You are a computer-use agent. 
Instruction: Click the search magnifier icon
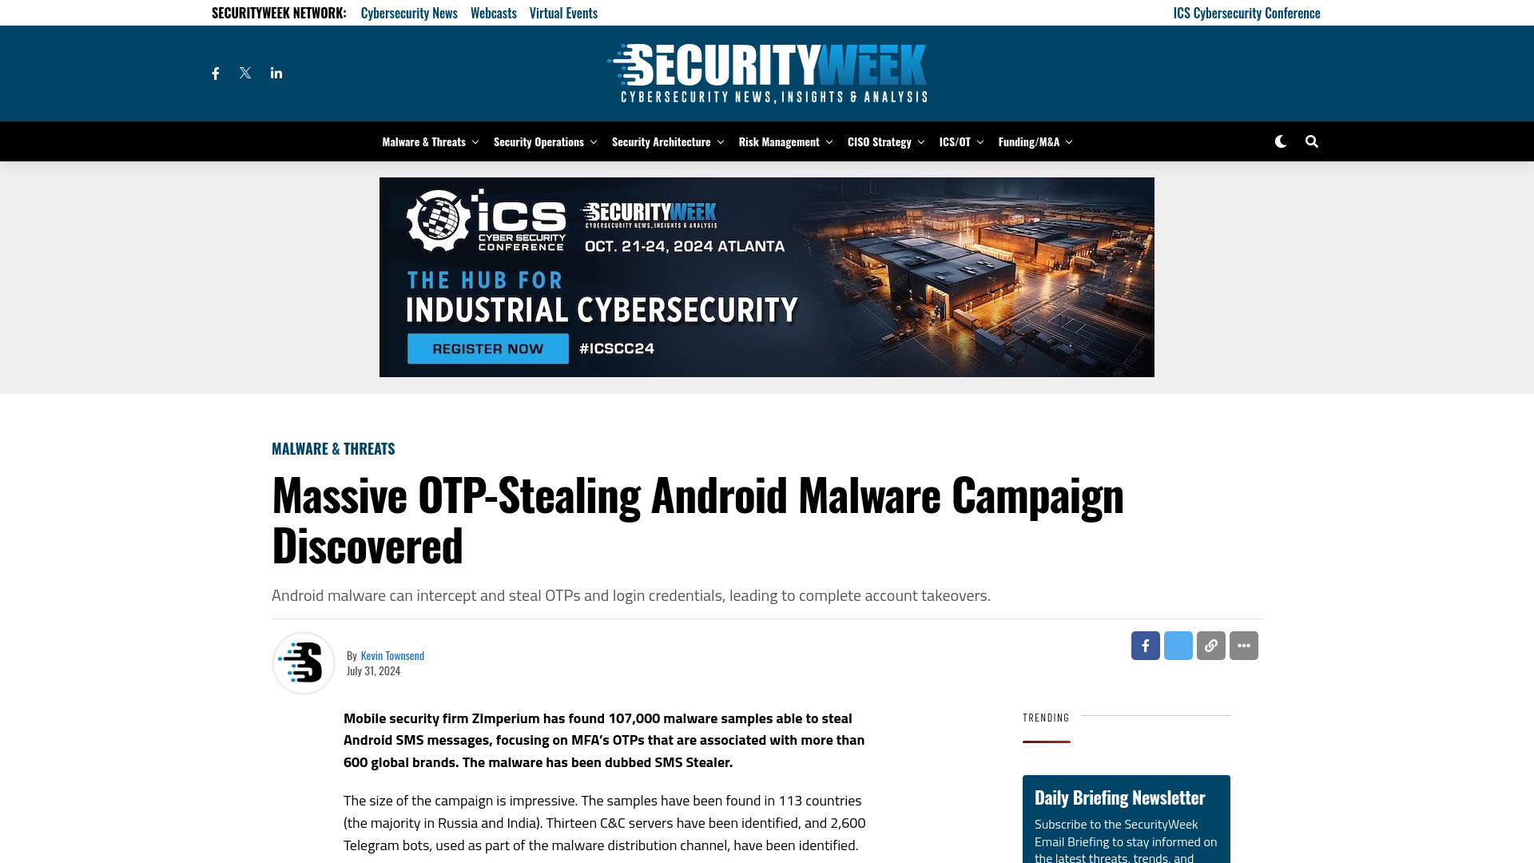click(1312, 141)
